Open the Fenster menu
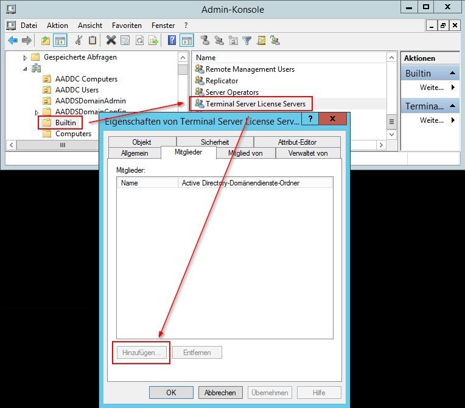This screenshot has width=465, height=408. [163, 26]
